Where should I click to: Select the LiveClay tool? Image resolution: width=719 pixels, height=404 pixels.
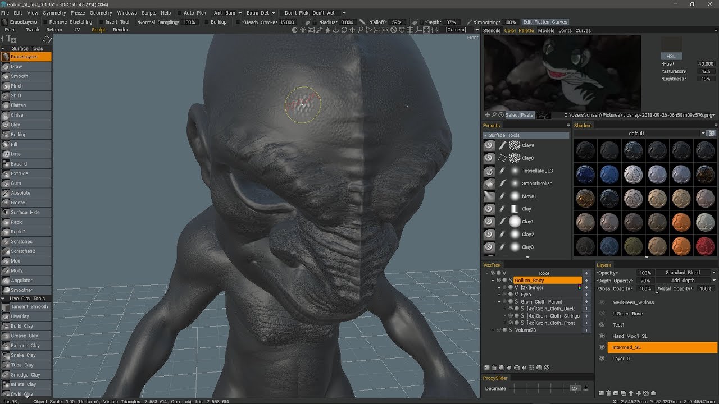pyautogui.click(x=26, y=316)
